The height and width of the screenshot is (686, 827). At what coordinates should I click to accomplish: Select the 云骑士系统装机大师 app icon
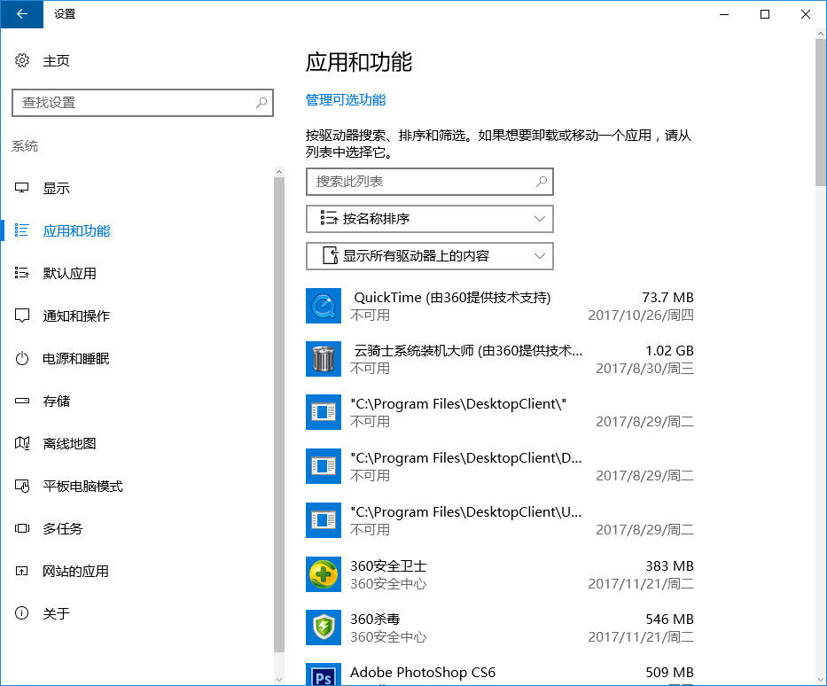click(323, 358)
